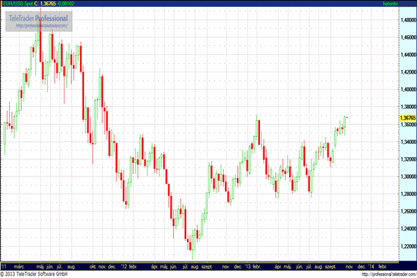Select the '13 year marker on time axis

click(247, 265)
